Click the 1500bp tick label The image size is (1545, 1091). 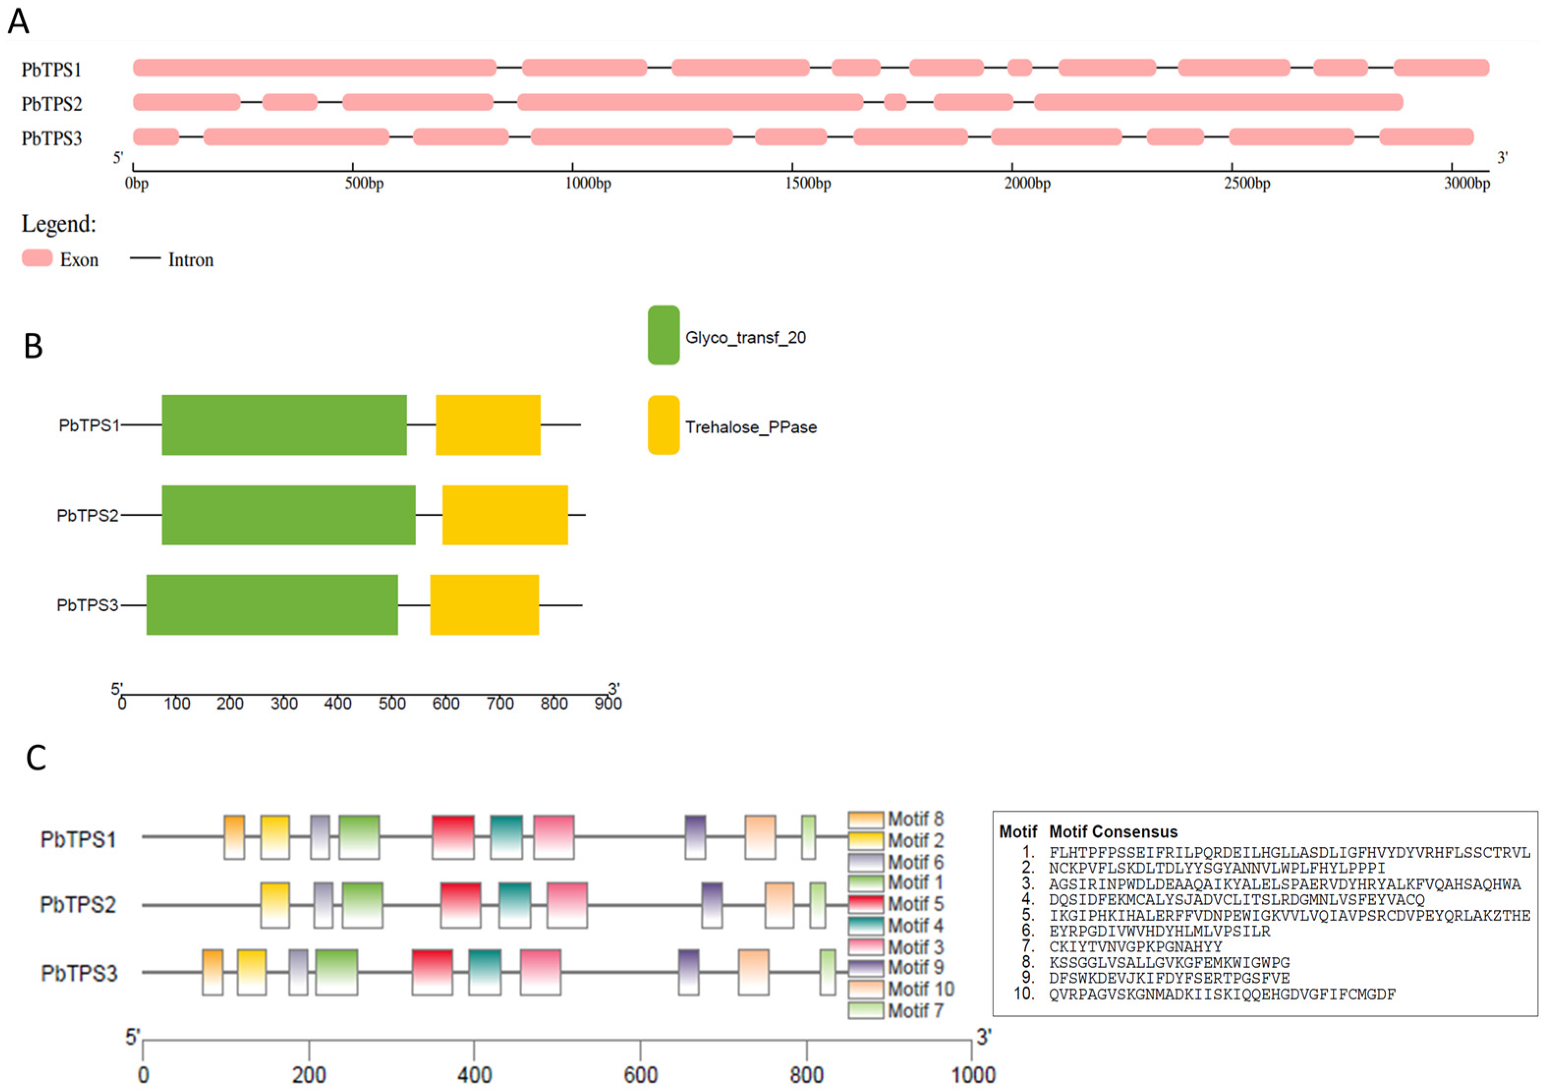[x=808, y=184]
